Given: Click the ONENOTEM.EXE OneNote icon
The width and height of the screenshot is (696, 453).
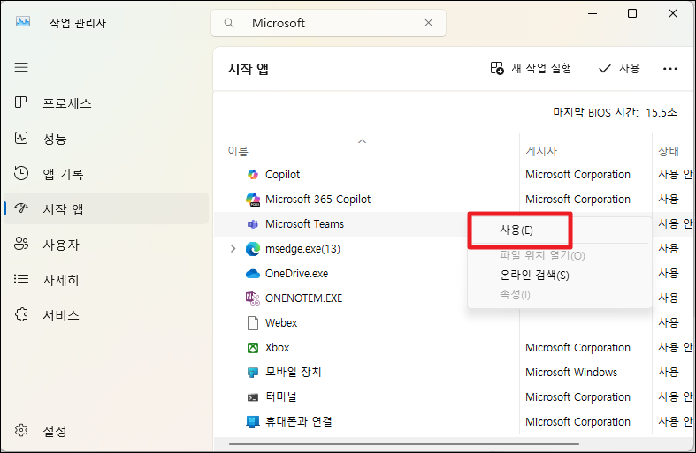Looking at the screenshot, I should click(253, 298).
